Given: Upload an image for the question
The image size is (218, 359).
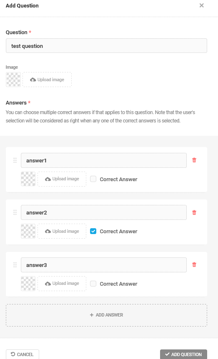Looking at the screenshot, I should click(x=47, y=80).
